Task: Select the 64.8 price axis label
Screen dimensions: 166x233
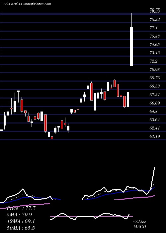Action: tap(154, 111)
